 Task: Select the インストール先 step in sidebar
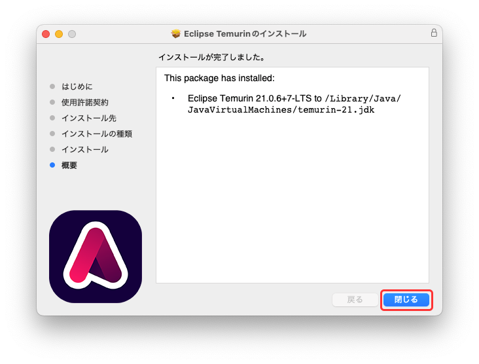tap(89, 118)
